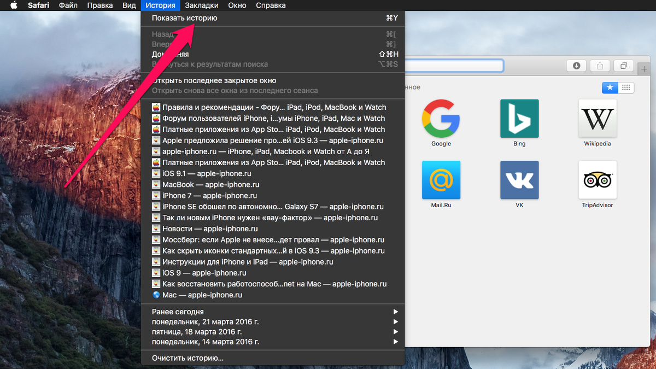Open the Apple logo menu
656x369 pixels.
coord(14,5)
